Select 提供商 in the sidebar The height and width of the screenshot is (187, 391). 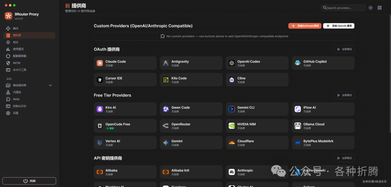[x=29, y=35]
